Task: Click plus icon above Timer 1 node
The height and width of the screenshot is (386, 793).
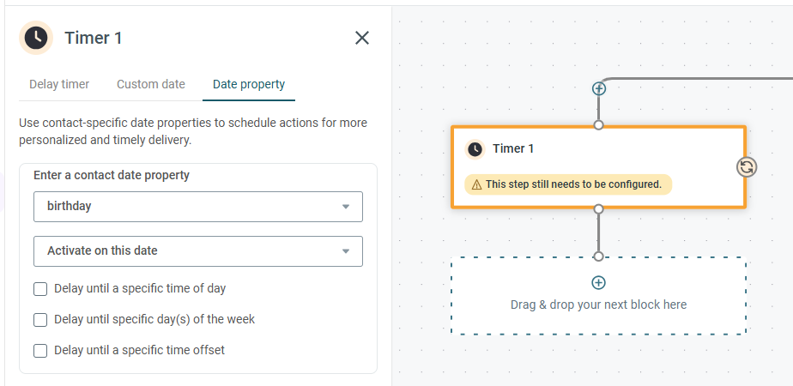Action: coord(599,88)
